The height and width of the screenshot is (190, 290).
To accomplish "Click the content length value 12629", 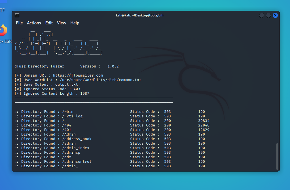I will point(204,130).
